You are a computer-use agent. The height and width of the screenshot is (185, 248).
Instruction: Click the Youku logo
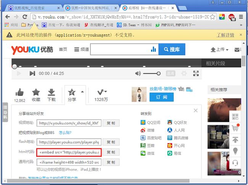32,49
